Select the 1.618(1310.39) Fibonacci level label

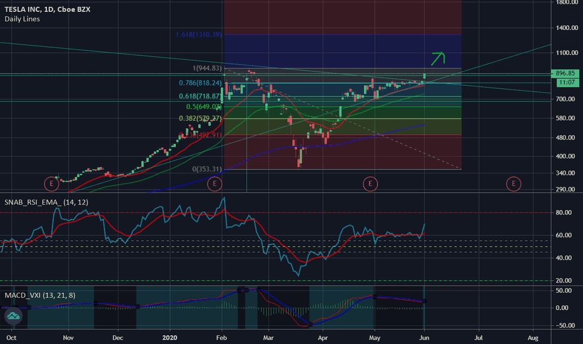199,34
